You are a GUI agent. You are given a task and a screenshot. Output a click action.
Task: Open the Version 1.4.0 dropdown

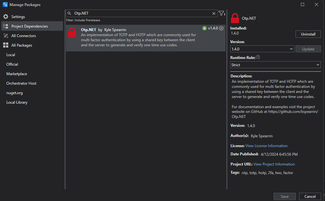coord(262,49)
